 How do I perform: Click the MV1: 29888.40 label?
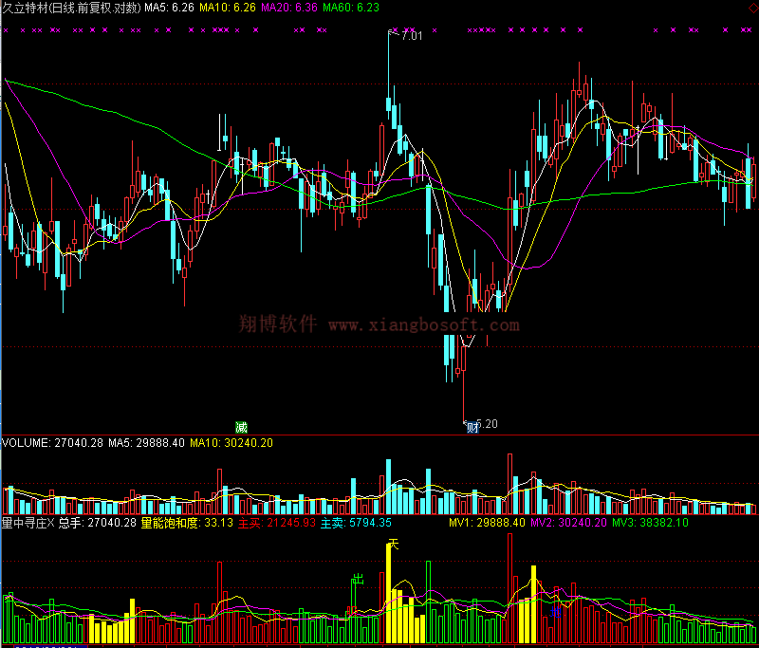[487, 523]
